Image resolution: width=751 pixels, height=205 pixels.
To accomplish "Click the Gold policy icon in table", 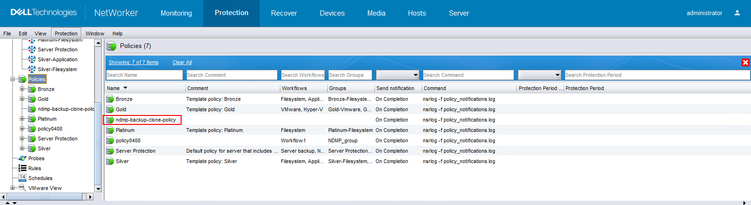I will tap(110, 109).
